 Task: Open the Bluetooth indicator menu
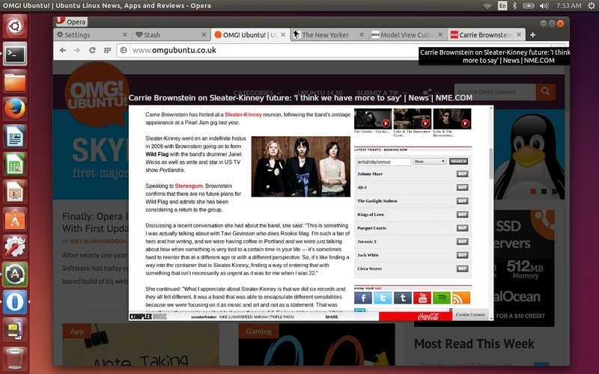coord(514,6)
